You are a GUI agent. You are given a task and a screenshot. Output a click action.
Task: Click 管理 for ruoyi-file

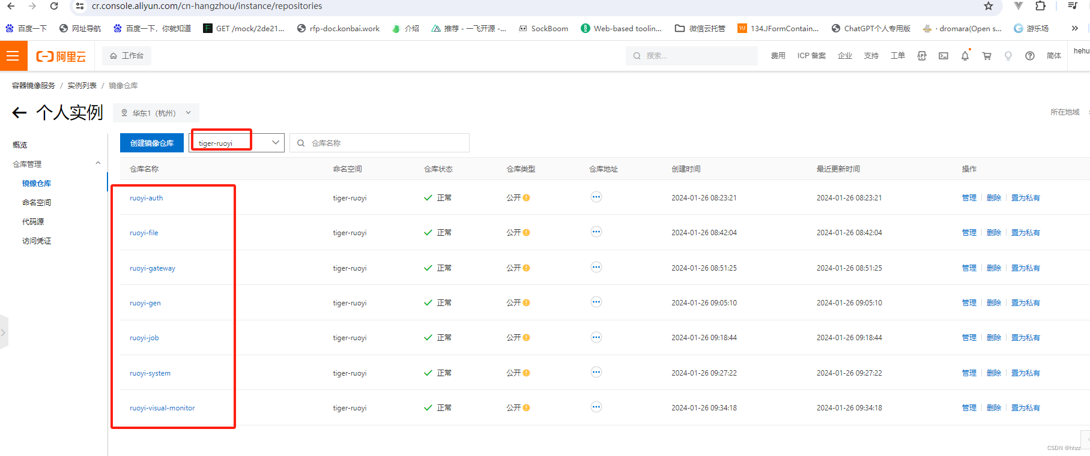pyautogui.click(x=969, y=233)
